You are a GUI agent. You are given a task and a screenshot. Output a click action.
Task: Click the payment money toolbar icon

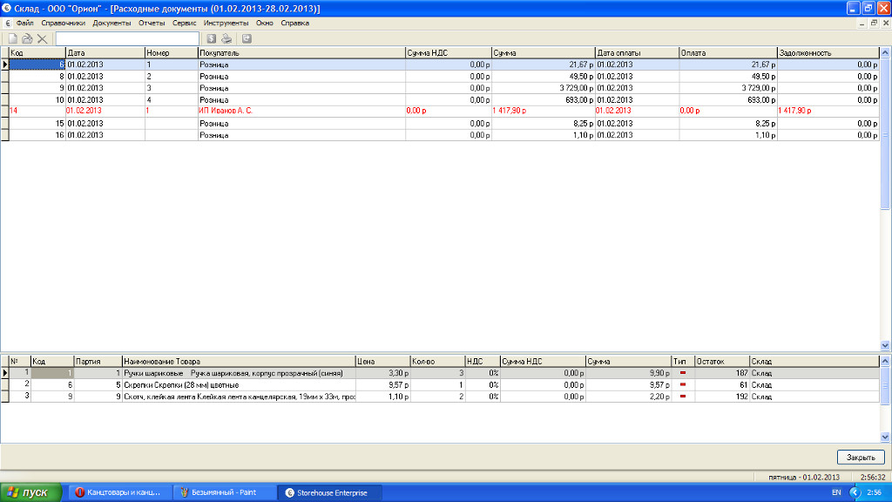212,38
